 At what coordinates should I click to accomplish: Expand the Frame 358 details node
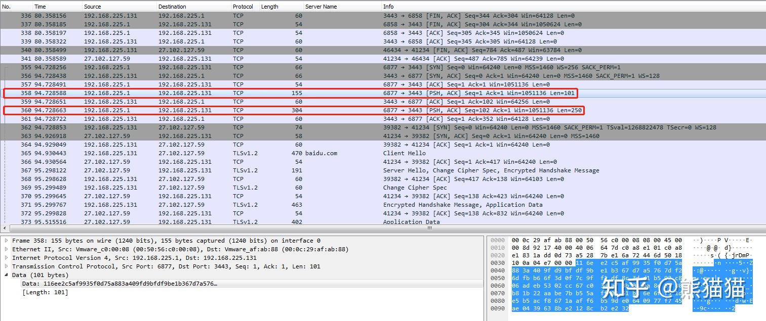(x=5, y=240)
